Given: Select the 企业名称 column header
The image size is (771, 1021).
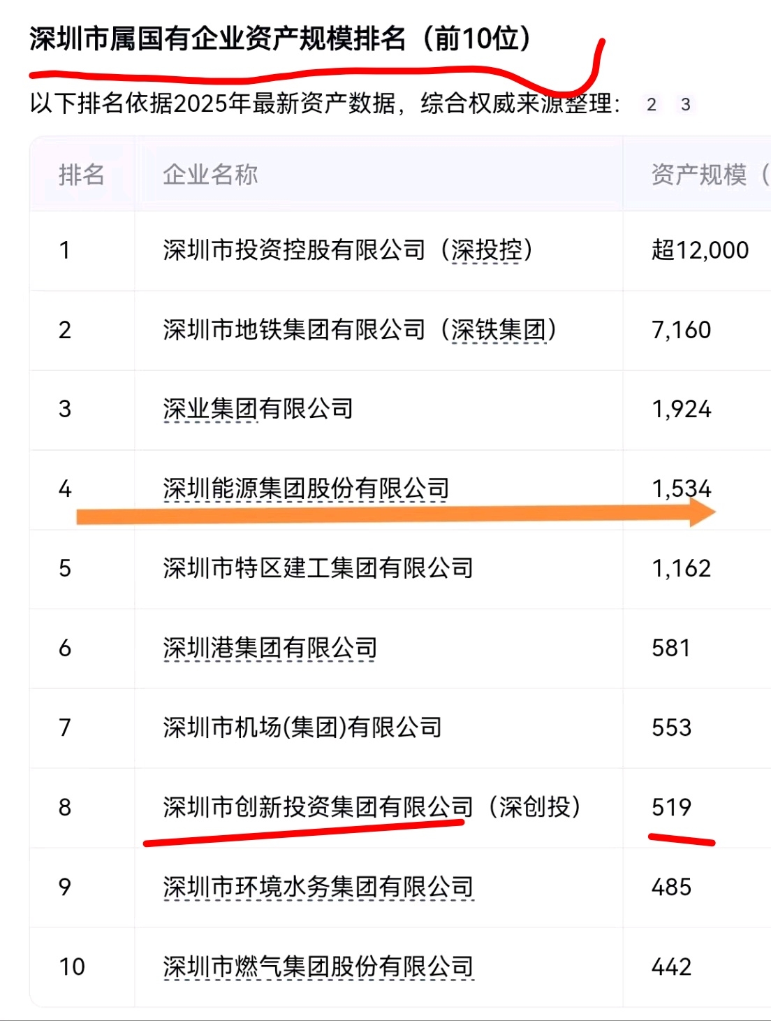Looking at the screenshot, I should click(x=210, y=175).
